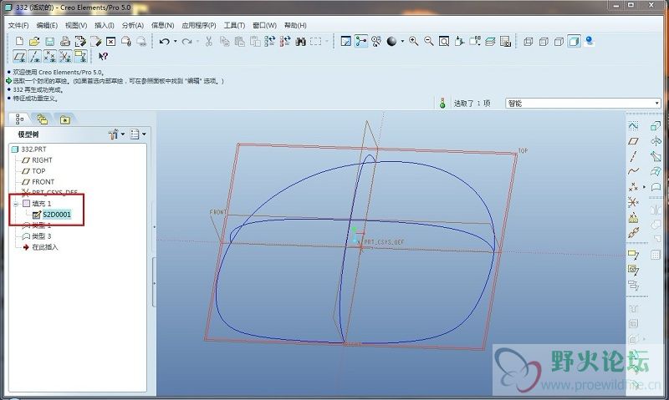The height and width of the screenshot is (400, 669).
Task: Open 帮助(H) menu
Action: click(x=295, y=26)
